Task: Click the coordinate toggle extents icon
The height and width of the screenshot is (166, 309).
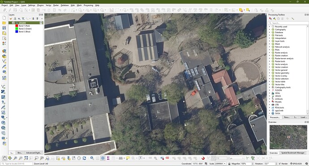Action: point(206,164)
